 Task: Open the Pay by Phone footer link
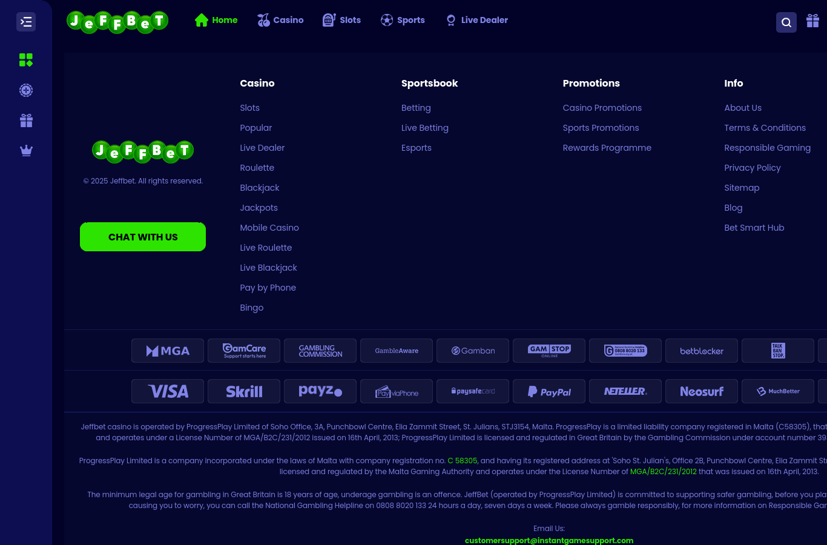pyautogui.click(x=268, y=288)
